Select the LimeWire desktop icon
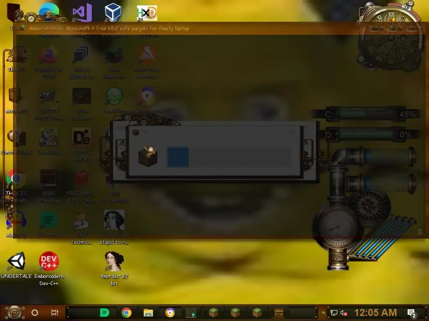The width and height of the screenshot is (429, 321). click(x=114, y=96)
